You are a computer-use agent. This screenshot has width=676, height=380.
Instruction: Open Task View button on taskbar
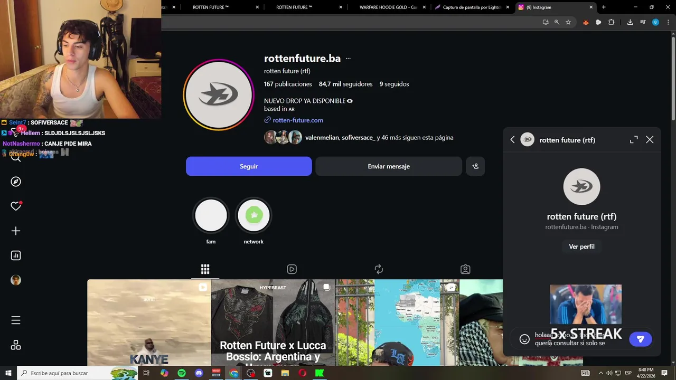147,373
